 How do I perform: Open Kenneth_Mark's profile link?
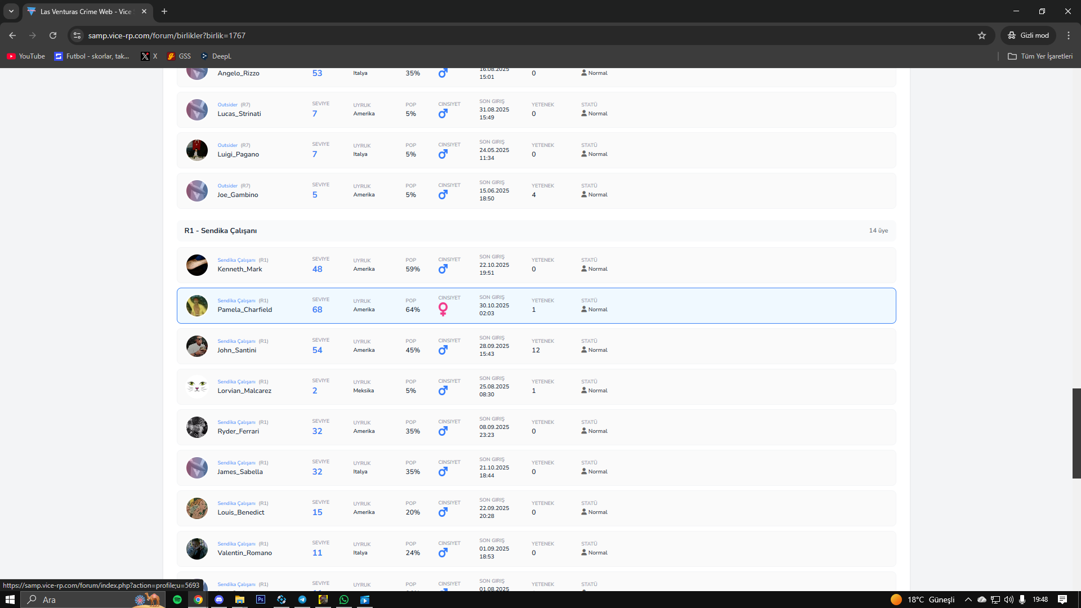pyautogui.click(x=240, y=269)
